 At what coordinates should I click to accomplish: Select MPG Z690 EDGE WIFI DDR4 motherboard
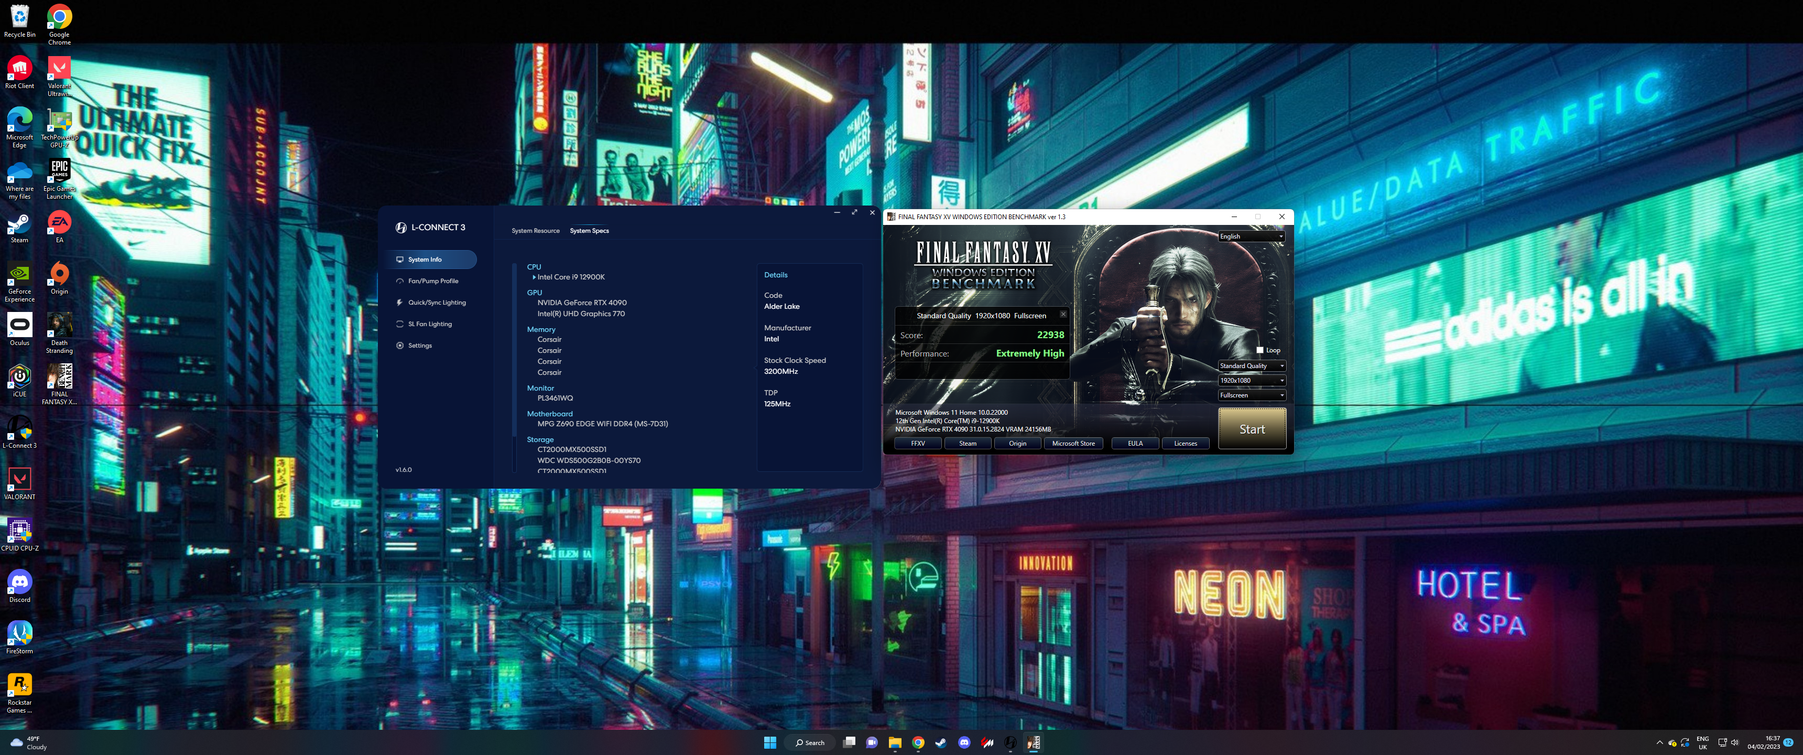[603, 424]
